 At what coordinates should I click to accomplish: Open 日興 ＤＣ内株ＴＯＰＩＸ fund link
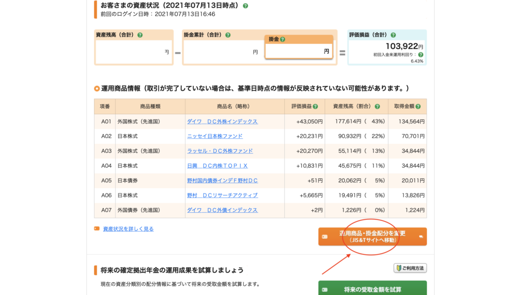[217, 166]
